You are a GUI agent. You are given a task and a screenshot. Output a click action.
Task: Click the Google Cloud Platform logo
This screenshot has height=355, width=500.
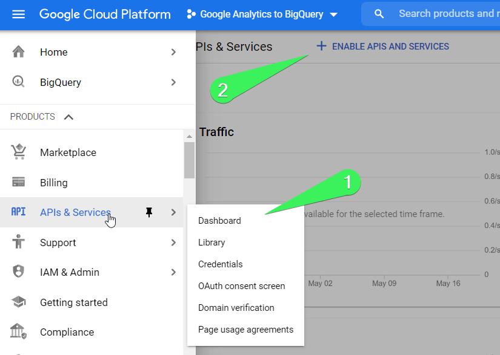[x=105, y=15]
